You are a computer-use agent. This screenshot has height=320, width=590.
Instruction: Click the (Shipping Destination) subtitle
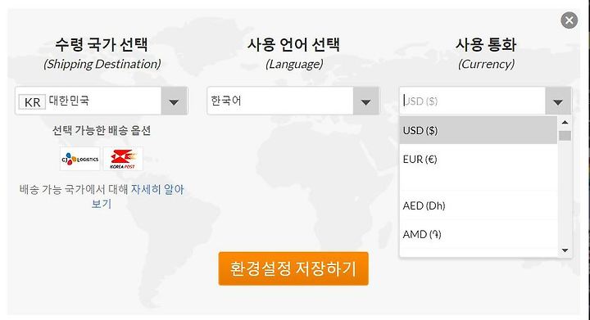click(102, 64)
